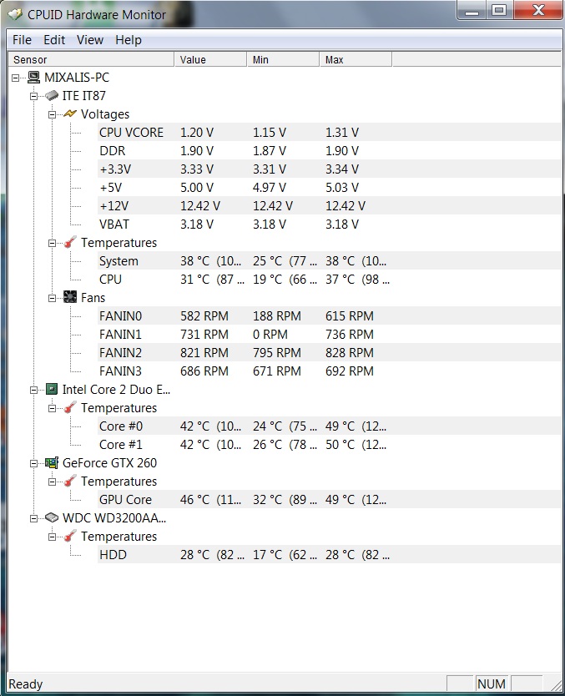Select the +5V row
The image size is (565, 696).
pyautogui.click(x=329, y=187)
